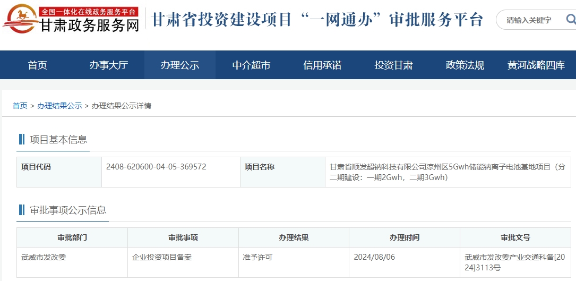
Task: Click the 首页 breadcrumb link
Action: (x=20, y=106)
